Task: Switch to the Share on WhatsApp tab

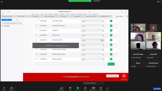Action: [x=49, y=16]
